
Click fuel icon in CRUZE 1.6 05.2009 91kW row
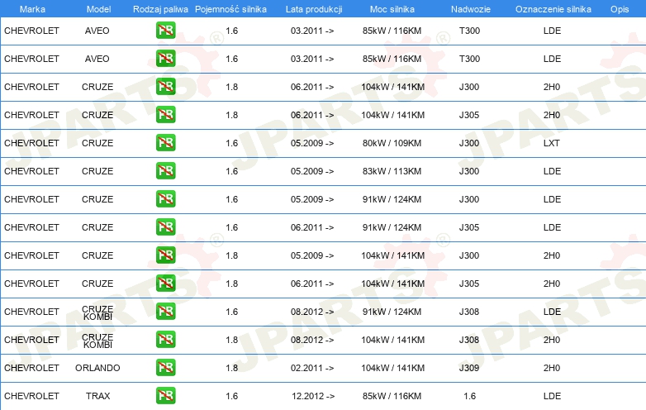pos(165,198)
